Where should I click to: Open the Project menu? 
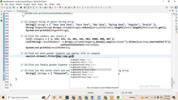click(x=40, y=4)
